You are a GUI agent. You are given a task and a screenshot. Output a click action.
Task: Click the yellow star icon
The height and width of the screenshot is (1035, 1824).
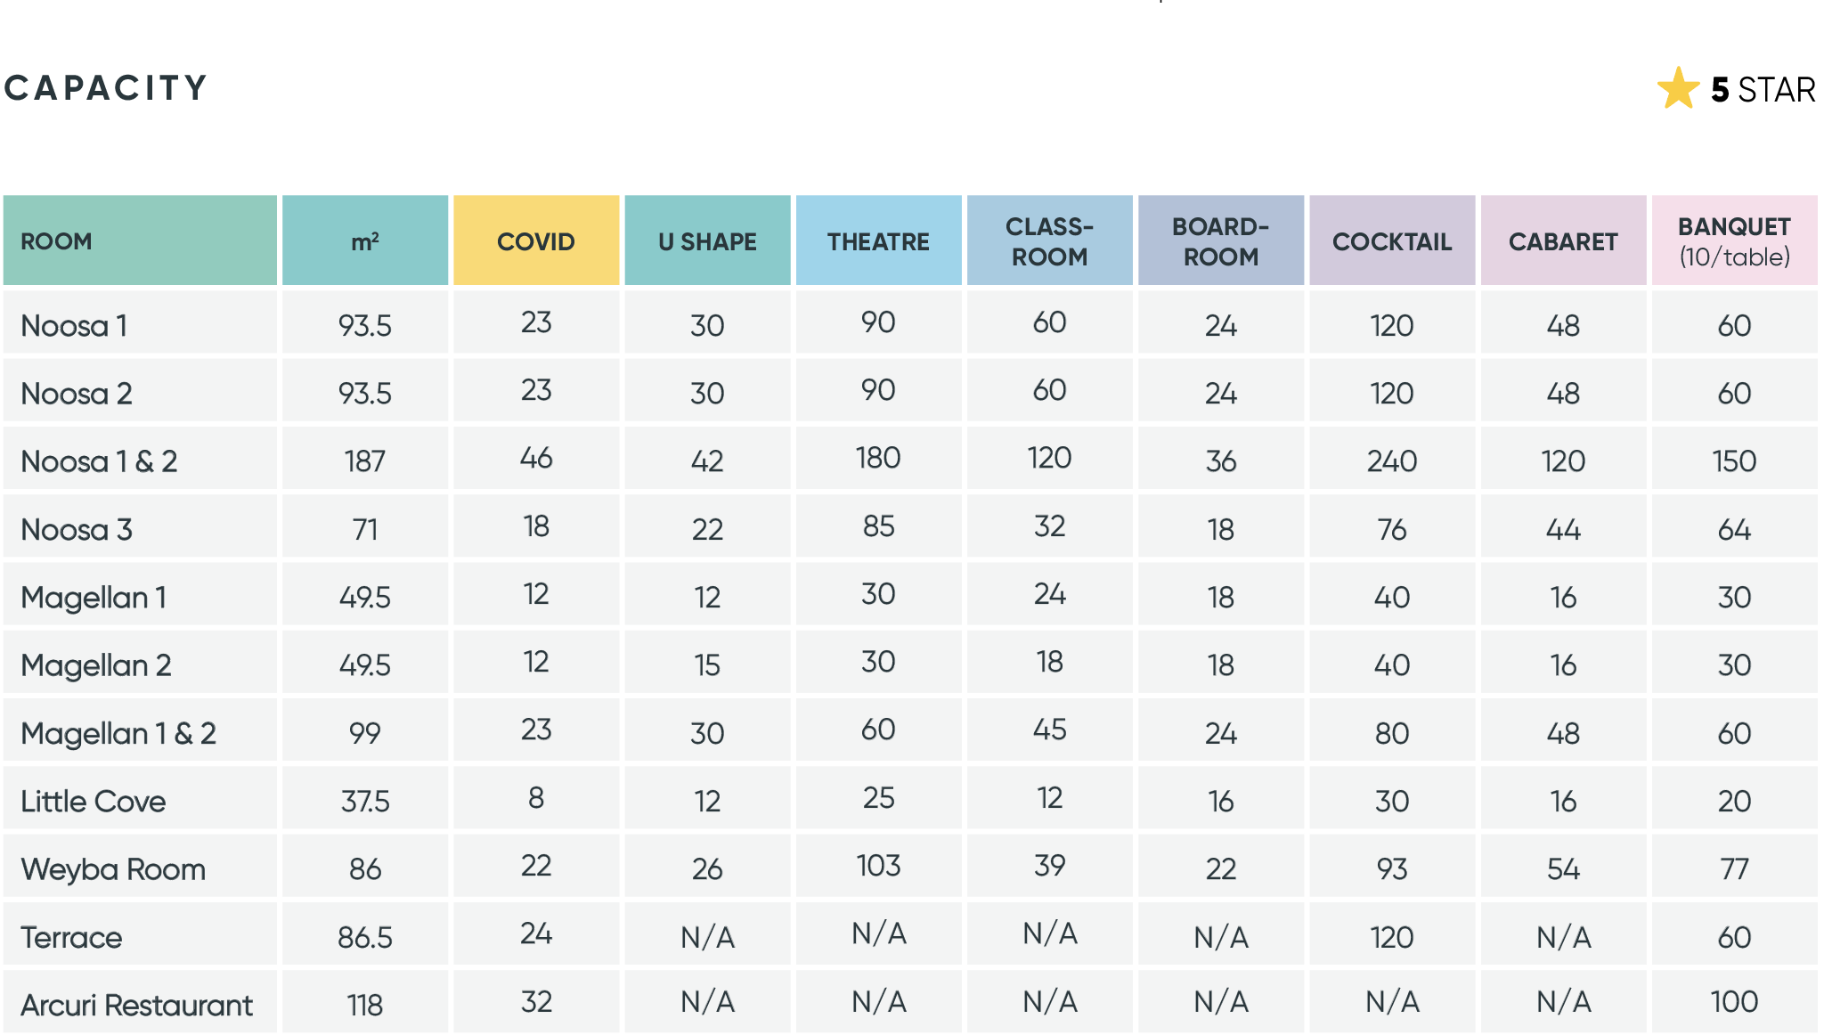(x=1678, y=88)
